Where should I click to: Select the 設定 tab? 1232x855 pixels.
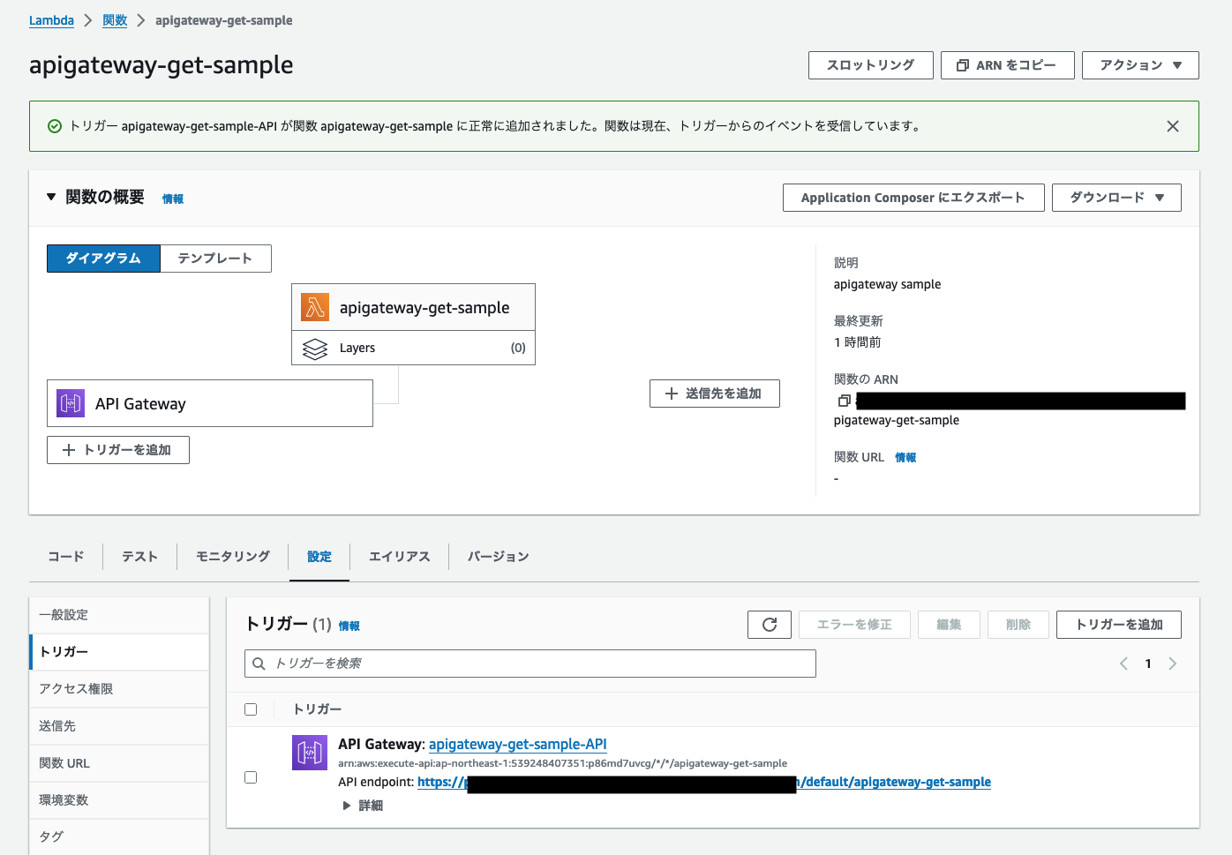pyautogui.click(x=319, y=557)
